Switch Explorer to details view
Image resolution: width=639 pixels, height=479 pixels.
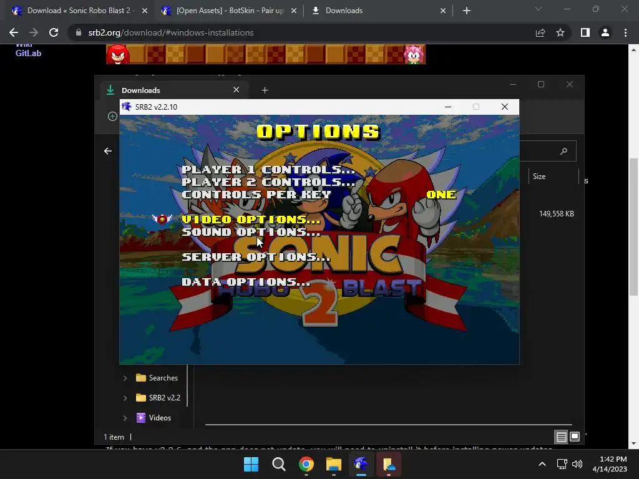click(x=561, y=437)
